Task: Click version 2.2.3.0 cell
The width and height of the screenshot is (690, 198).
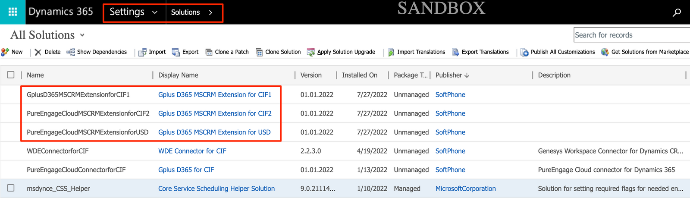Action: [x=310, y=151]
